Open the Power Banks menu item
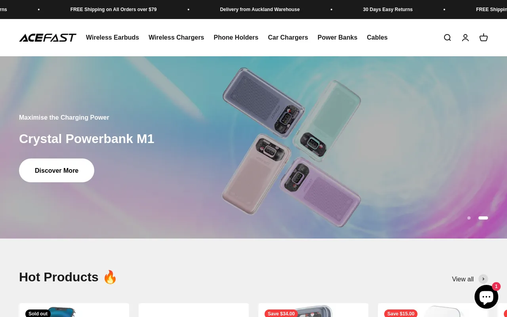507x317 pixels. [337, 38]
